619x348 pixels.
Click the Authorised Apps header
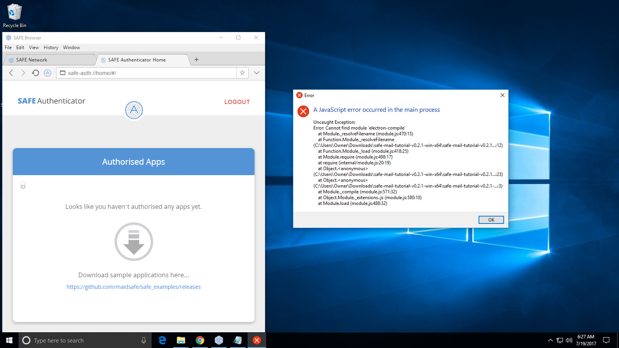(x=133, y=162)
